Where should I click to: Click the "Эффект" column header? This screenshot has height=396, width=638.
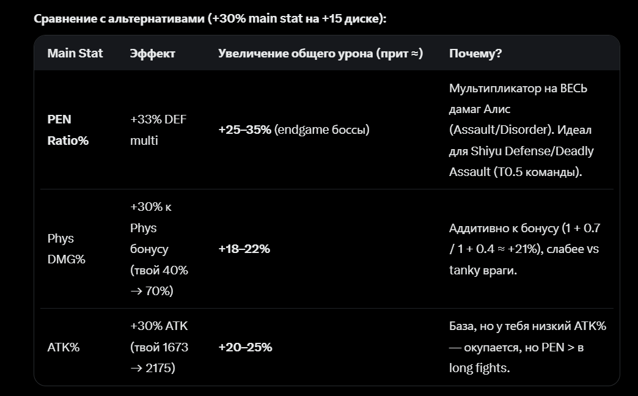coord(152,53)
